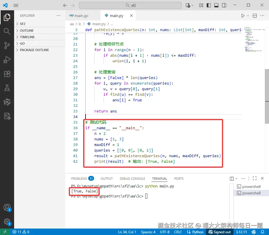
Task: Run the Python file with play button
Action: tap(243, 16)
